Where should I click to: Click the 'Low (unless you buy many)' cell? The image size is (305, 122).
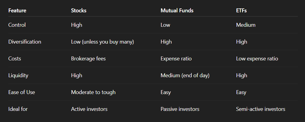coord(102,42)
